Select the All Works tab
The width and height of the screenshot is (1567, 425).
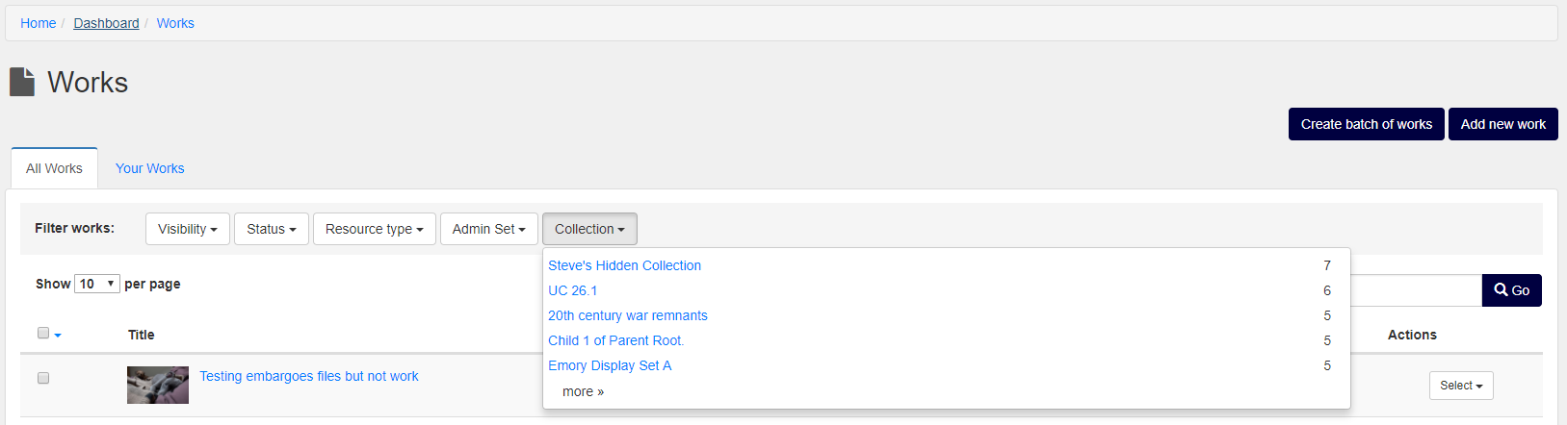tap(54, 168)
